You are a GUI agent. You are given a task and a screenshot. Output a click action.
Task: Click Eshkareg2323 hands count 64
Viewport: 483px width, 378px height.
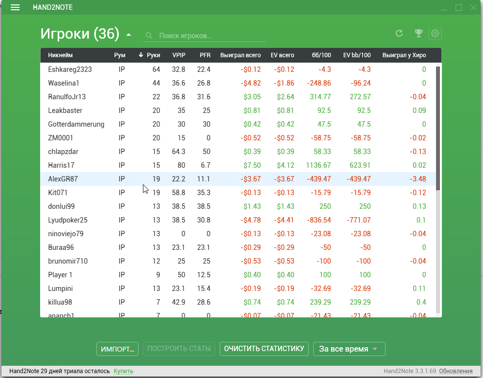156,69
